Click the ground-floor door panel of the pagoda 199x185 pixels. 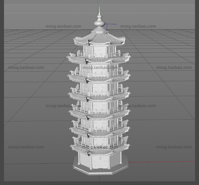tap(100, 162)
